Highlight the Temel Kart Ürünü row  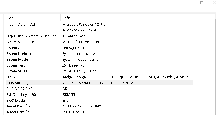coord(20,112)
